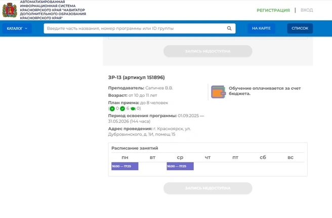The height and width of the screenshot is (218, 332).
Task: Click the green checkmark enrolled icon
Action: coord(122,108)
